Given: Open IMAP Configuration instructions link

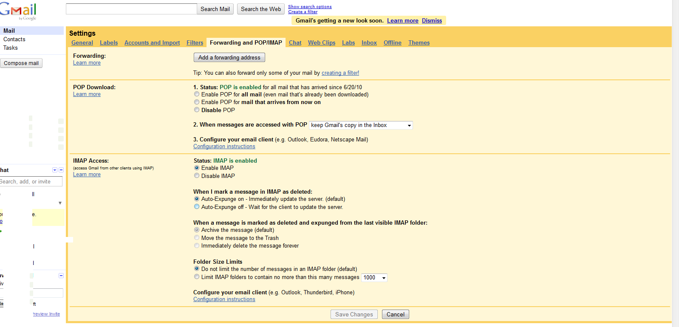Looking at the screenshot, I should pos(224,299).
